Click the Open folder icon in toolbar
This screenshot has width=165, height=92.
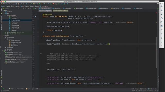(2, 4)
